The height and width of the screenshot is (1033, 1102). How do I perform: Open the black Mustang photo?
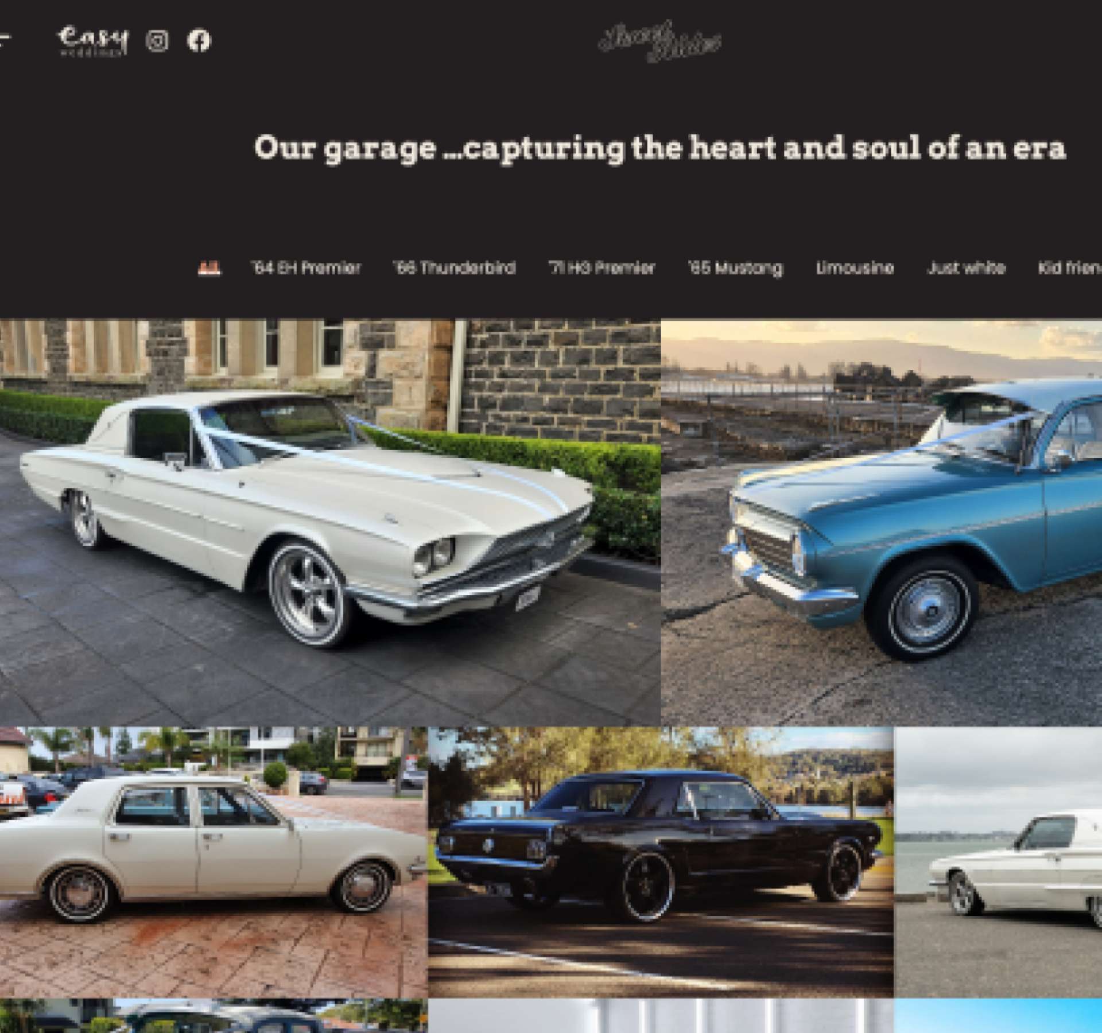(x=661, y=862)
